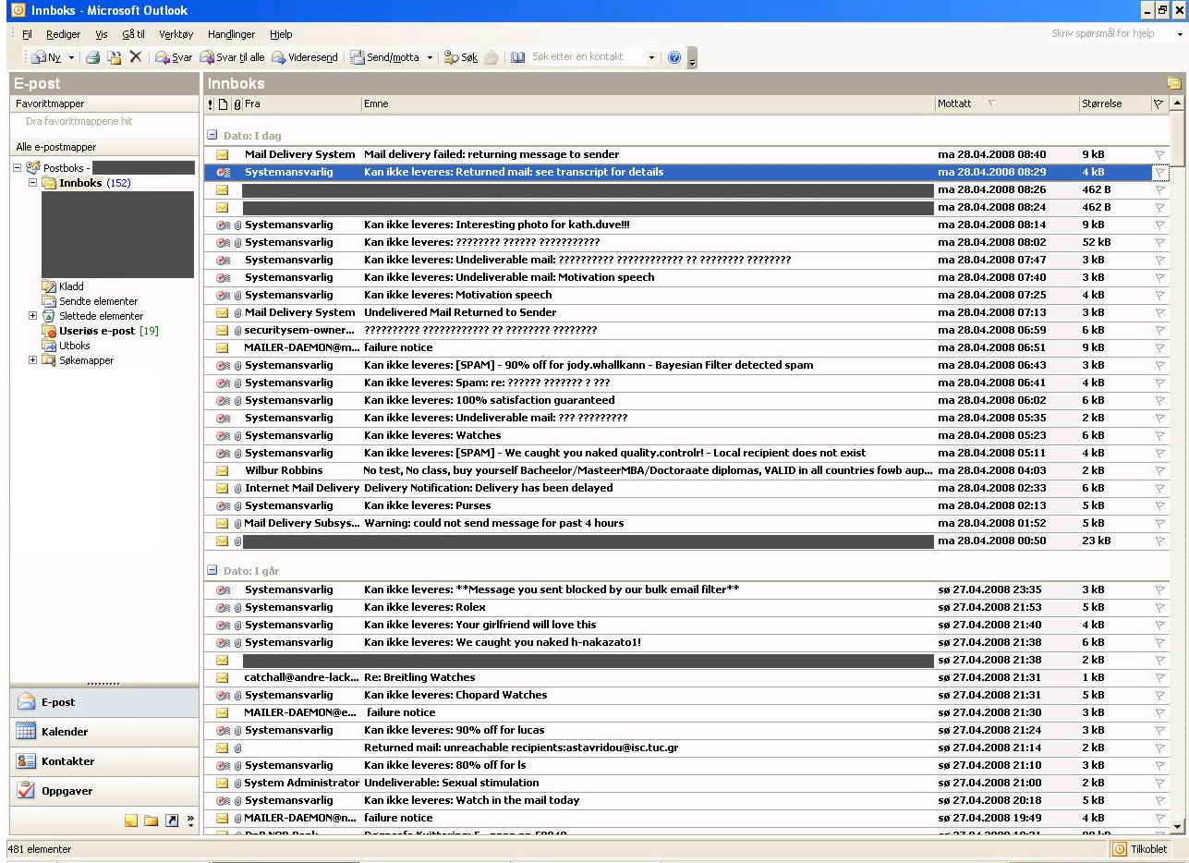
Task: Toggle flag on Mail delivery failed message
Action: (1160, 154)
